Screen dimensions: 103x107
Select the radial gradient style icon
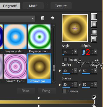(94, 39)
